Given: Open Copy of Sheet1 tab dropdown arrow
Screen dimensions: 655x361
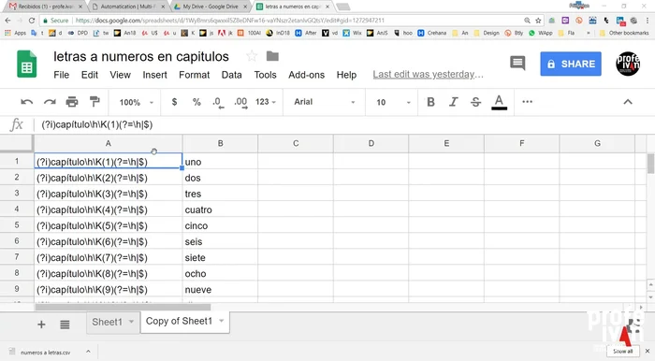Looking at the screenshot, I should coord(222,321).
